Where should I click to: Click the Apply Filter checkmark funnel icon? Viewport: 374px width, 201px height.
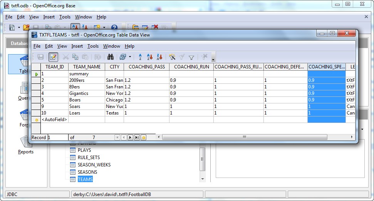pos(182,57)
